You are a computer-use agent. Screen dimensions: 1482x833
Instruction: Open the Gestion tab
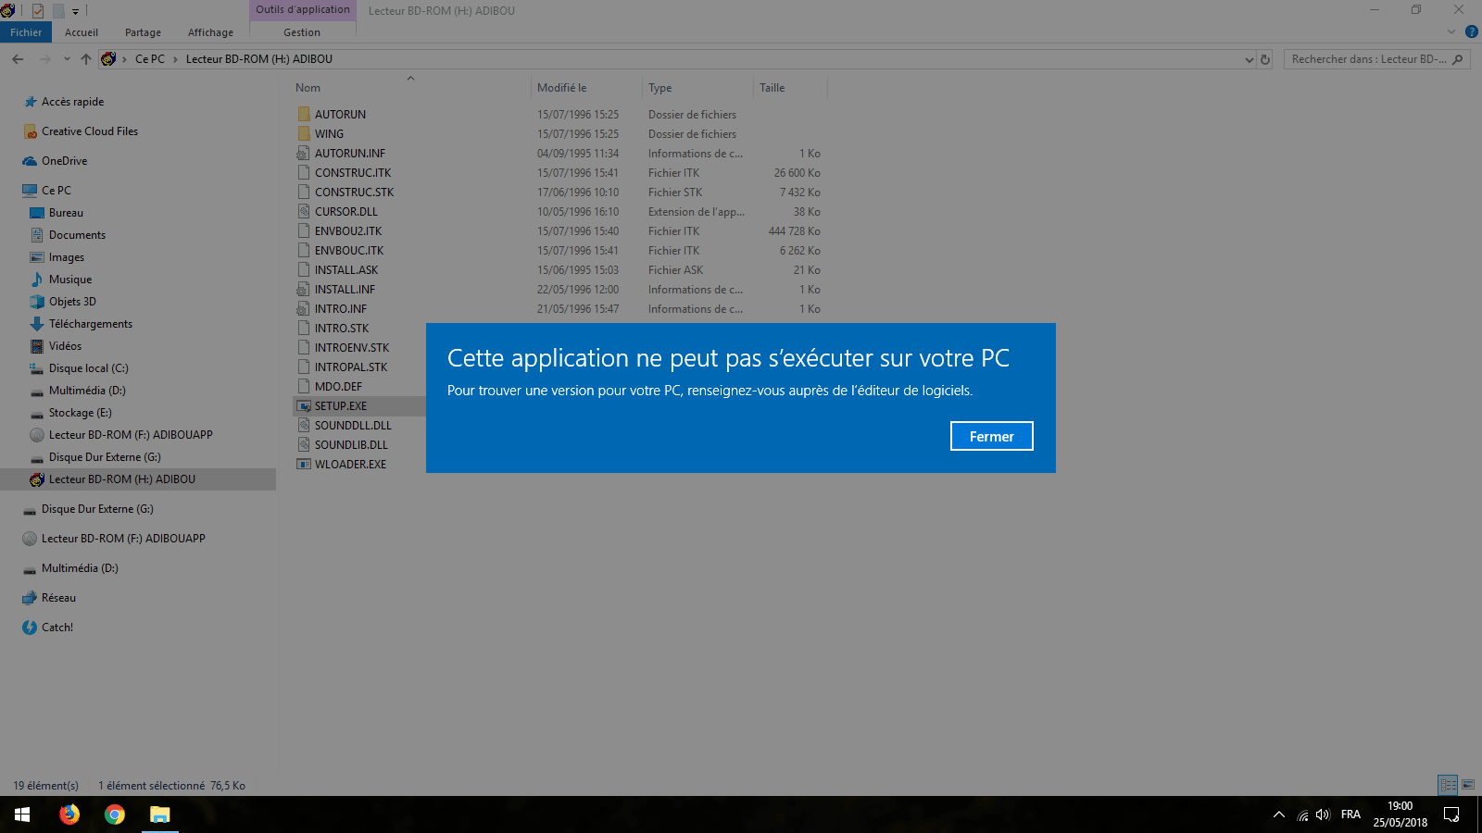coord(302,32)
